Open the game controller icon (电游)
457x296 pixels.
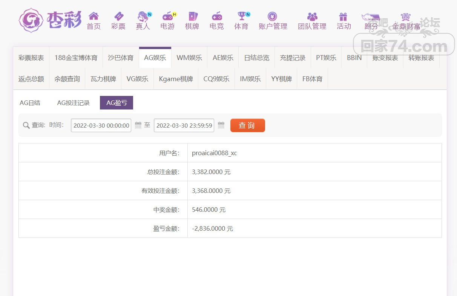coord(167,16)
